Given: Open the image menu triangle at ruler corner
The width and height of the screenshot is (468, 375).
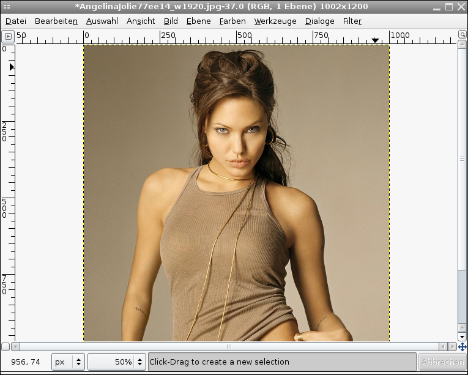Looking at the screenshot, I should (x=7, y=36).
